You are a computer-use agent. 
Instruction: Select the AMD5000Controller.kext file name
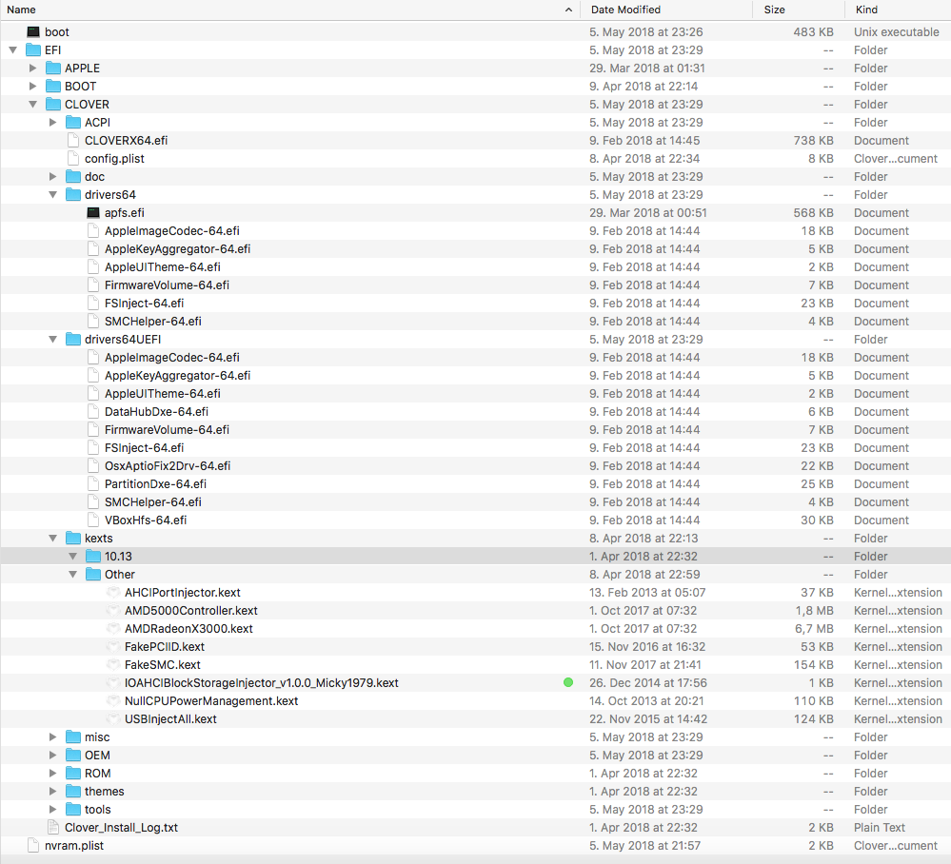pos(191,611)
